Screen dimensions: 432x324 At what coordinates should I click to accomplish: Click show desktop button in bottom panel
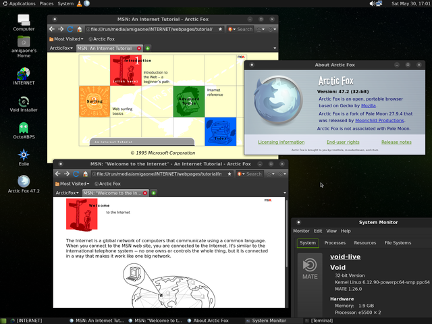[x=3, y=321]
